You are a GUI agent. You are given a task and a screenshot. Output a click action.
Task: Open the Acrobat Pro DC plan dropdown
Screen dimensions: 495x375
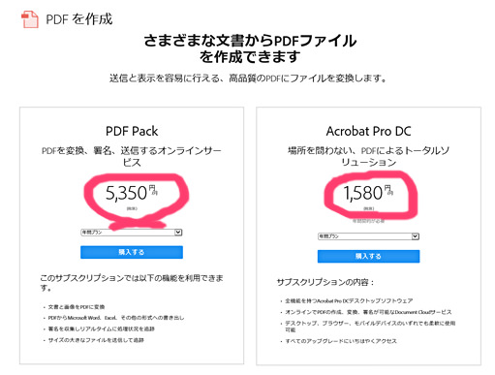click(x=368, y=236)
